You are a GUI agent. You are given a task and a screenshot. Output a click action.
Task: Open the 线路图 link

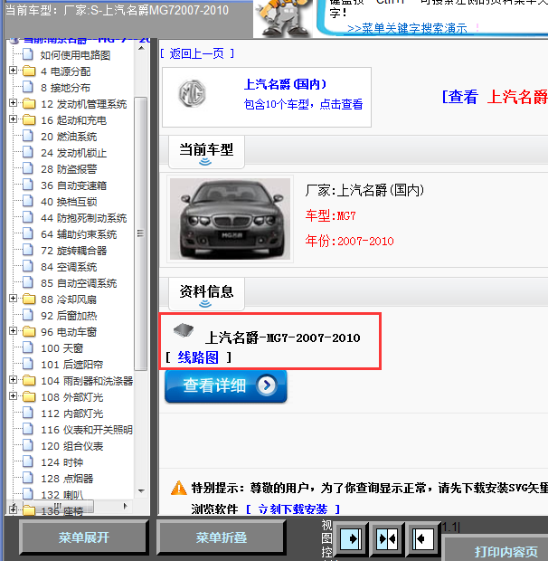pos(198,357)
